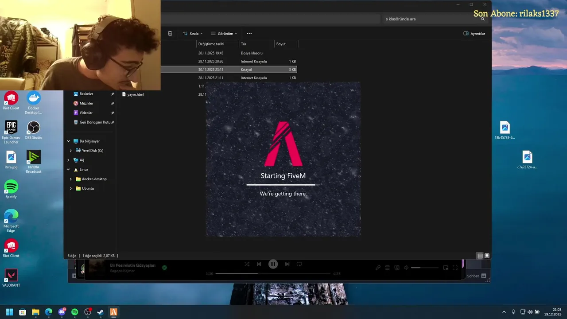The height and width of the screenshot is (319, 567).
Task: Open the Spotify miniplayer icon
Action: [x=446, y=268]
